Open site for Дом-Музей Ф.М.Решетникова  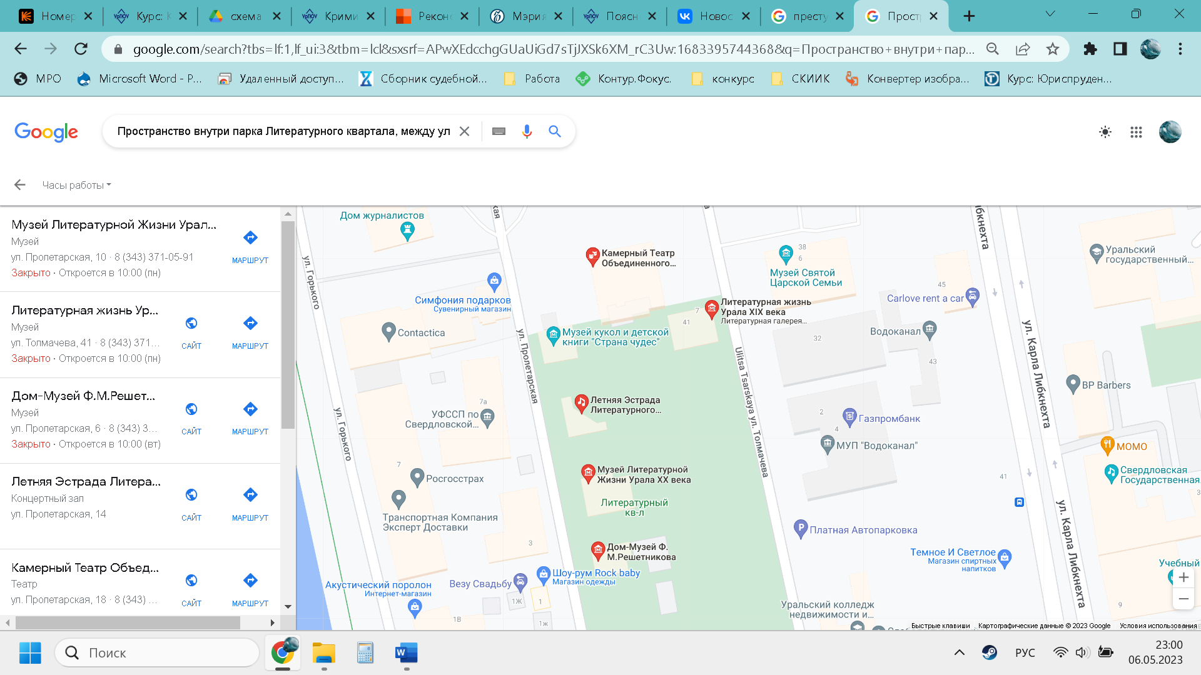click(191, 417)
